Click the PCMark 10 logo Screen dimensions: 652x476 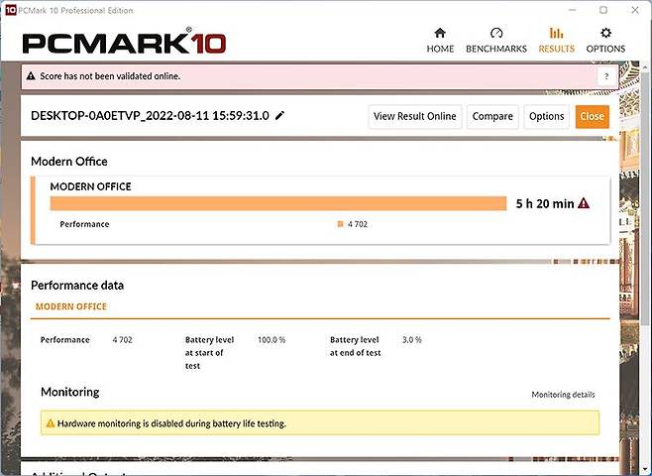pos(124,43)
